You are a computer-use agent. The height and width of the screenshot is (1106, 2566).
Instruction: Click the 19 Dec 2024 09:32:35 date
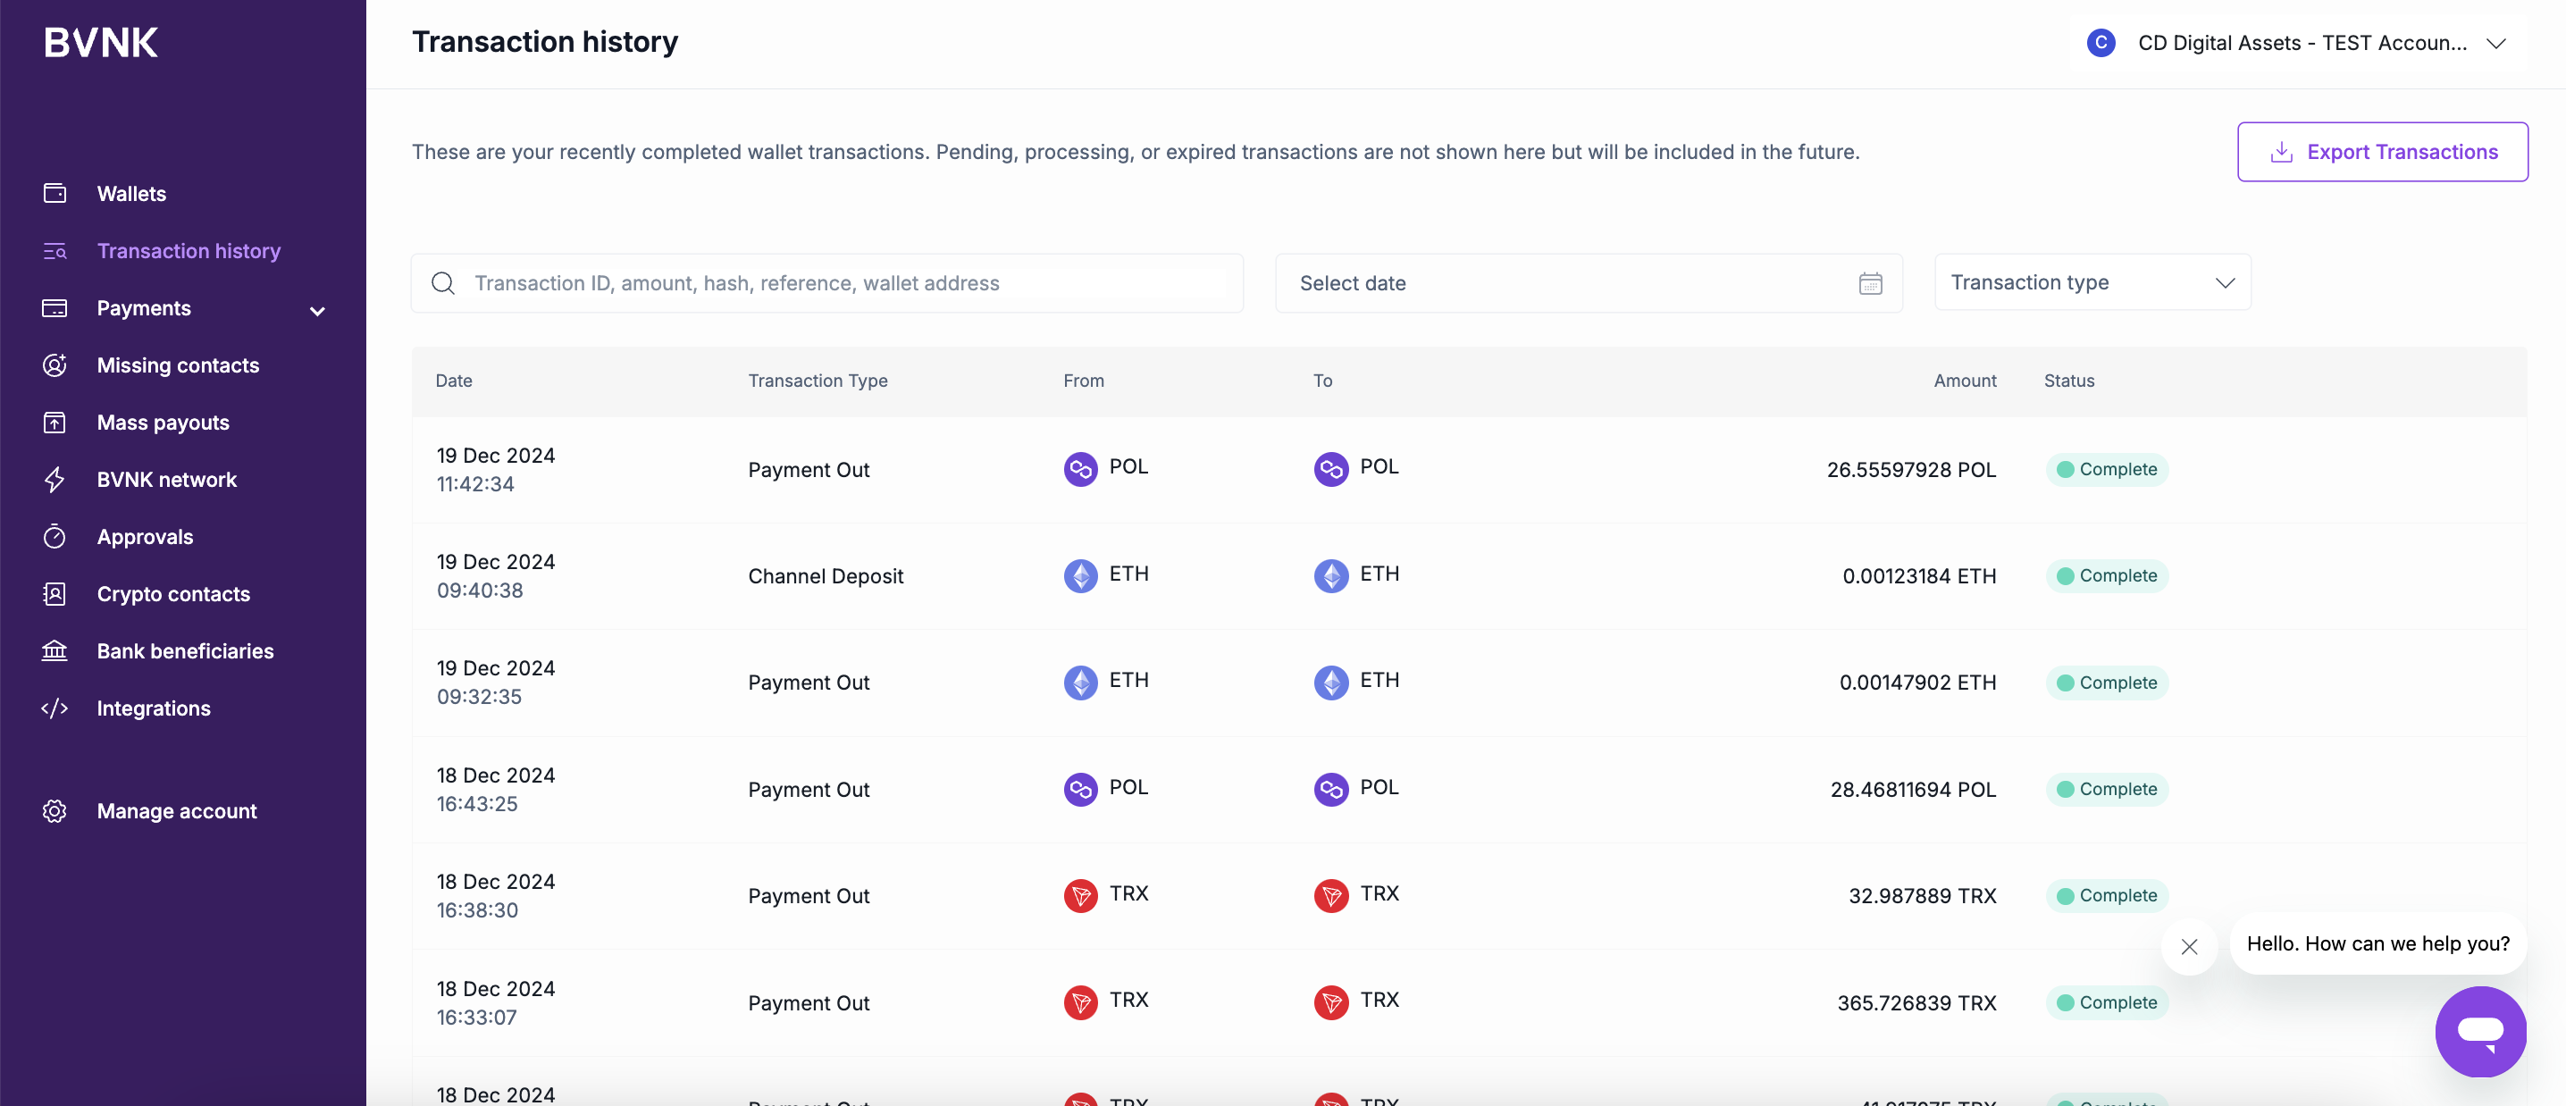click(495, 683)
